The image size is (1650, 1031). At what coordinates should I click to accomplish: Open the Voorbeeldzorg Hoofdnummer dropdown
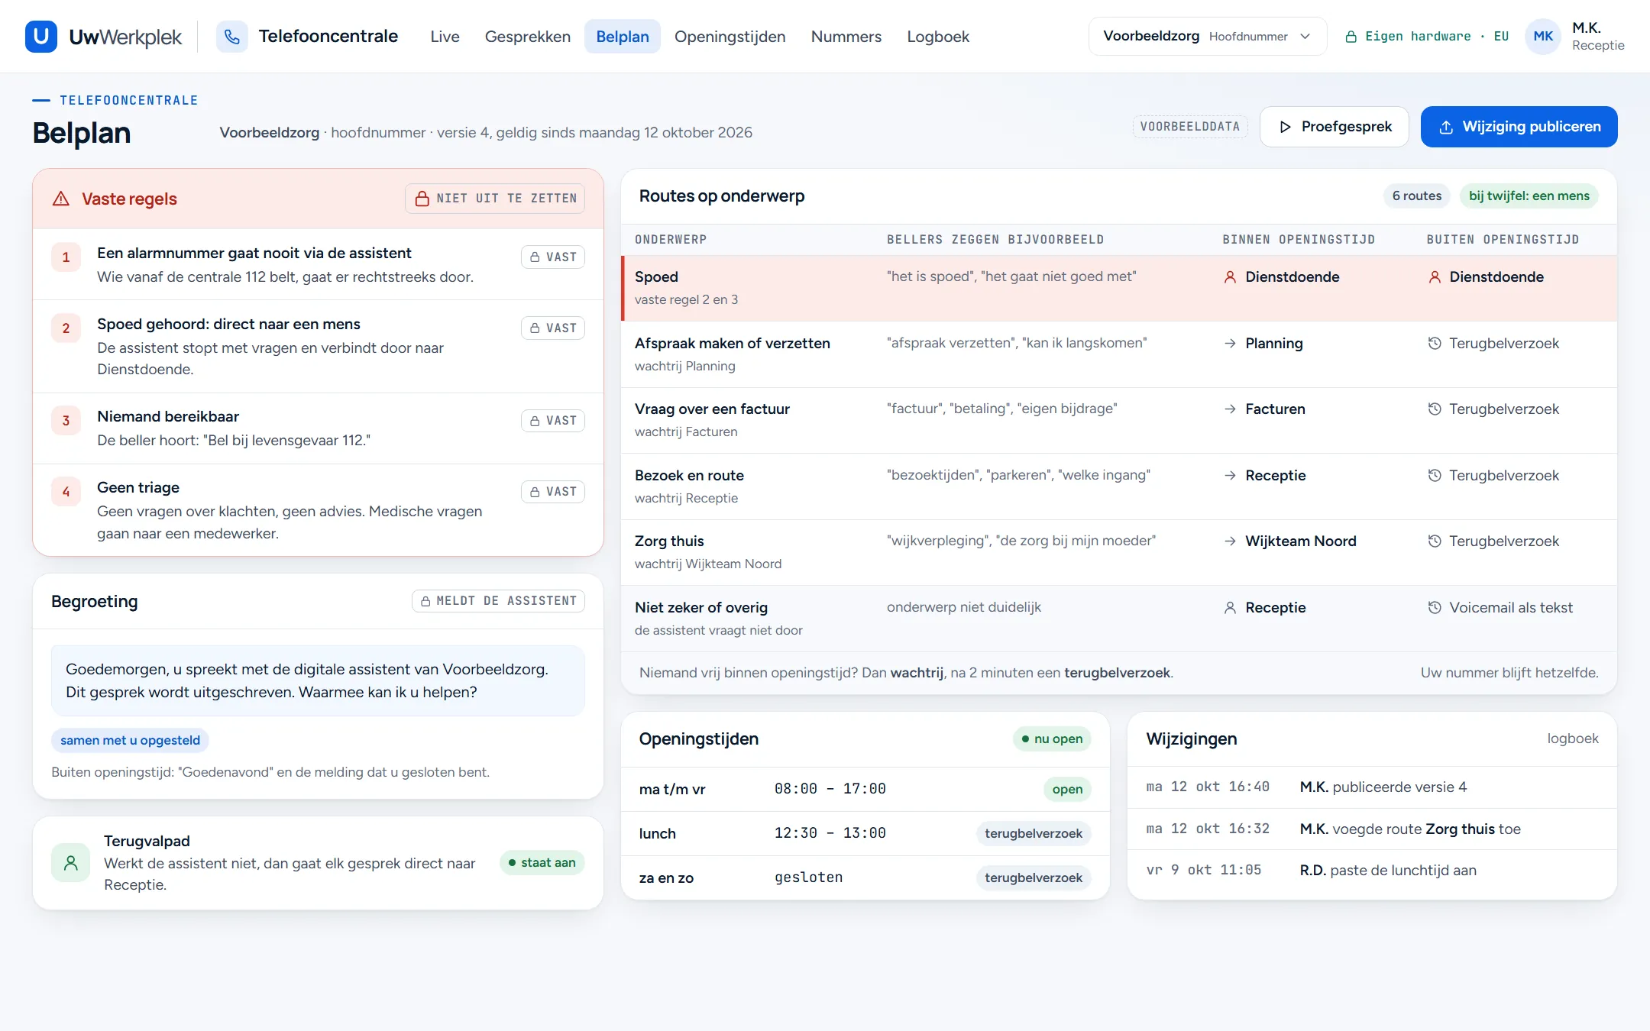1207,37
